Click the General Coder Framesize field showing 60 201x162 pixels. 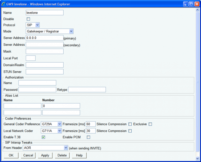pos(91,124)
